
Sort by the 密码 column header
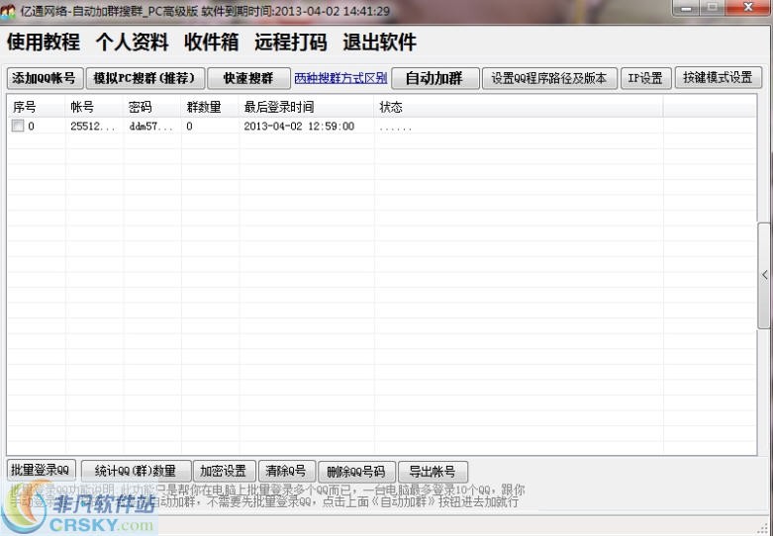point(152,107)
